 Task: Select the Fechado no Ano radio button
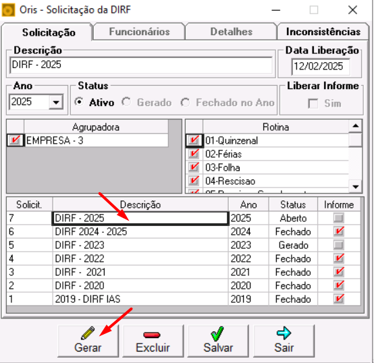tap(185, 103)
